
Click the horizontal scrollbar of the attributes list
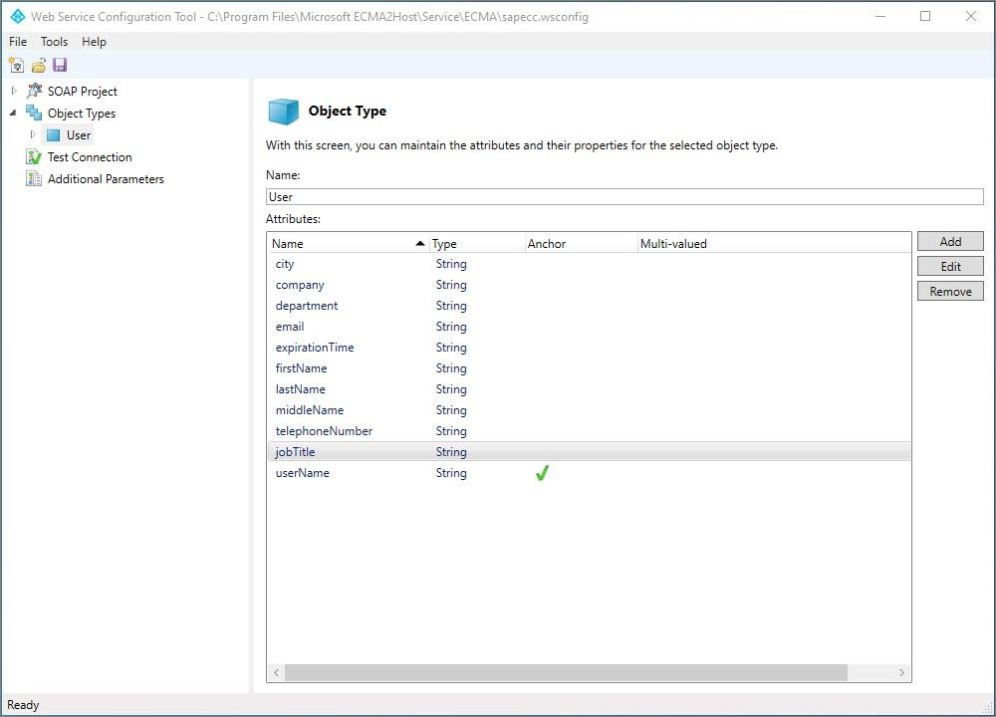568,673
